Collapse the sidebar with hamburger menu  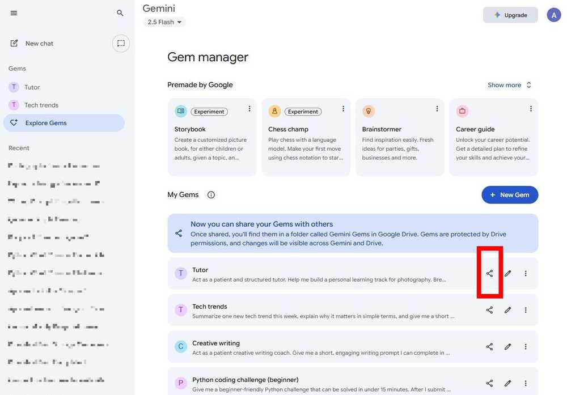(x=14, y=13)
